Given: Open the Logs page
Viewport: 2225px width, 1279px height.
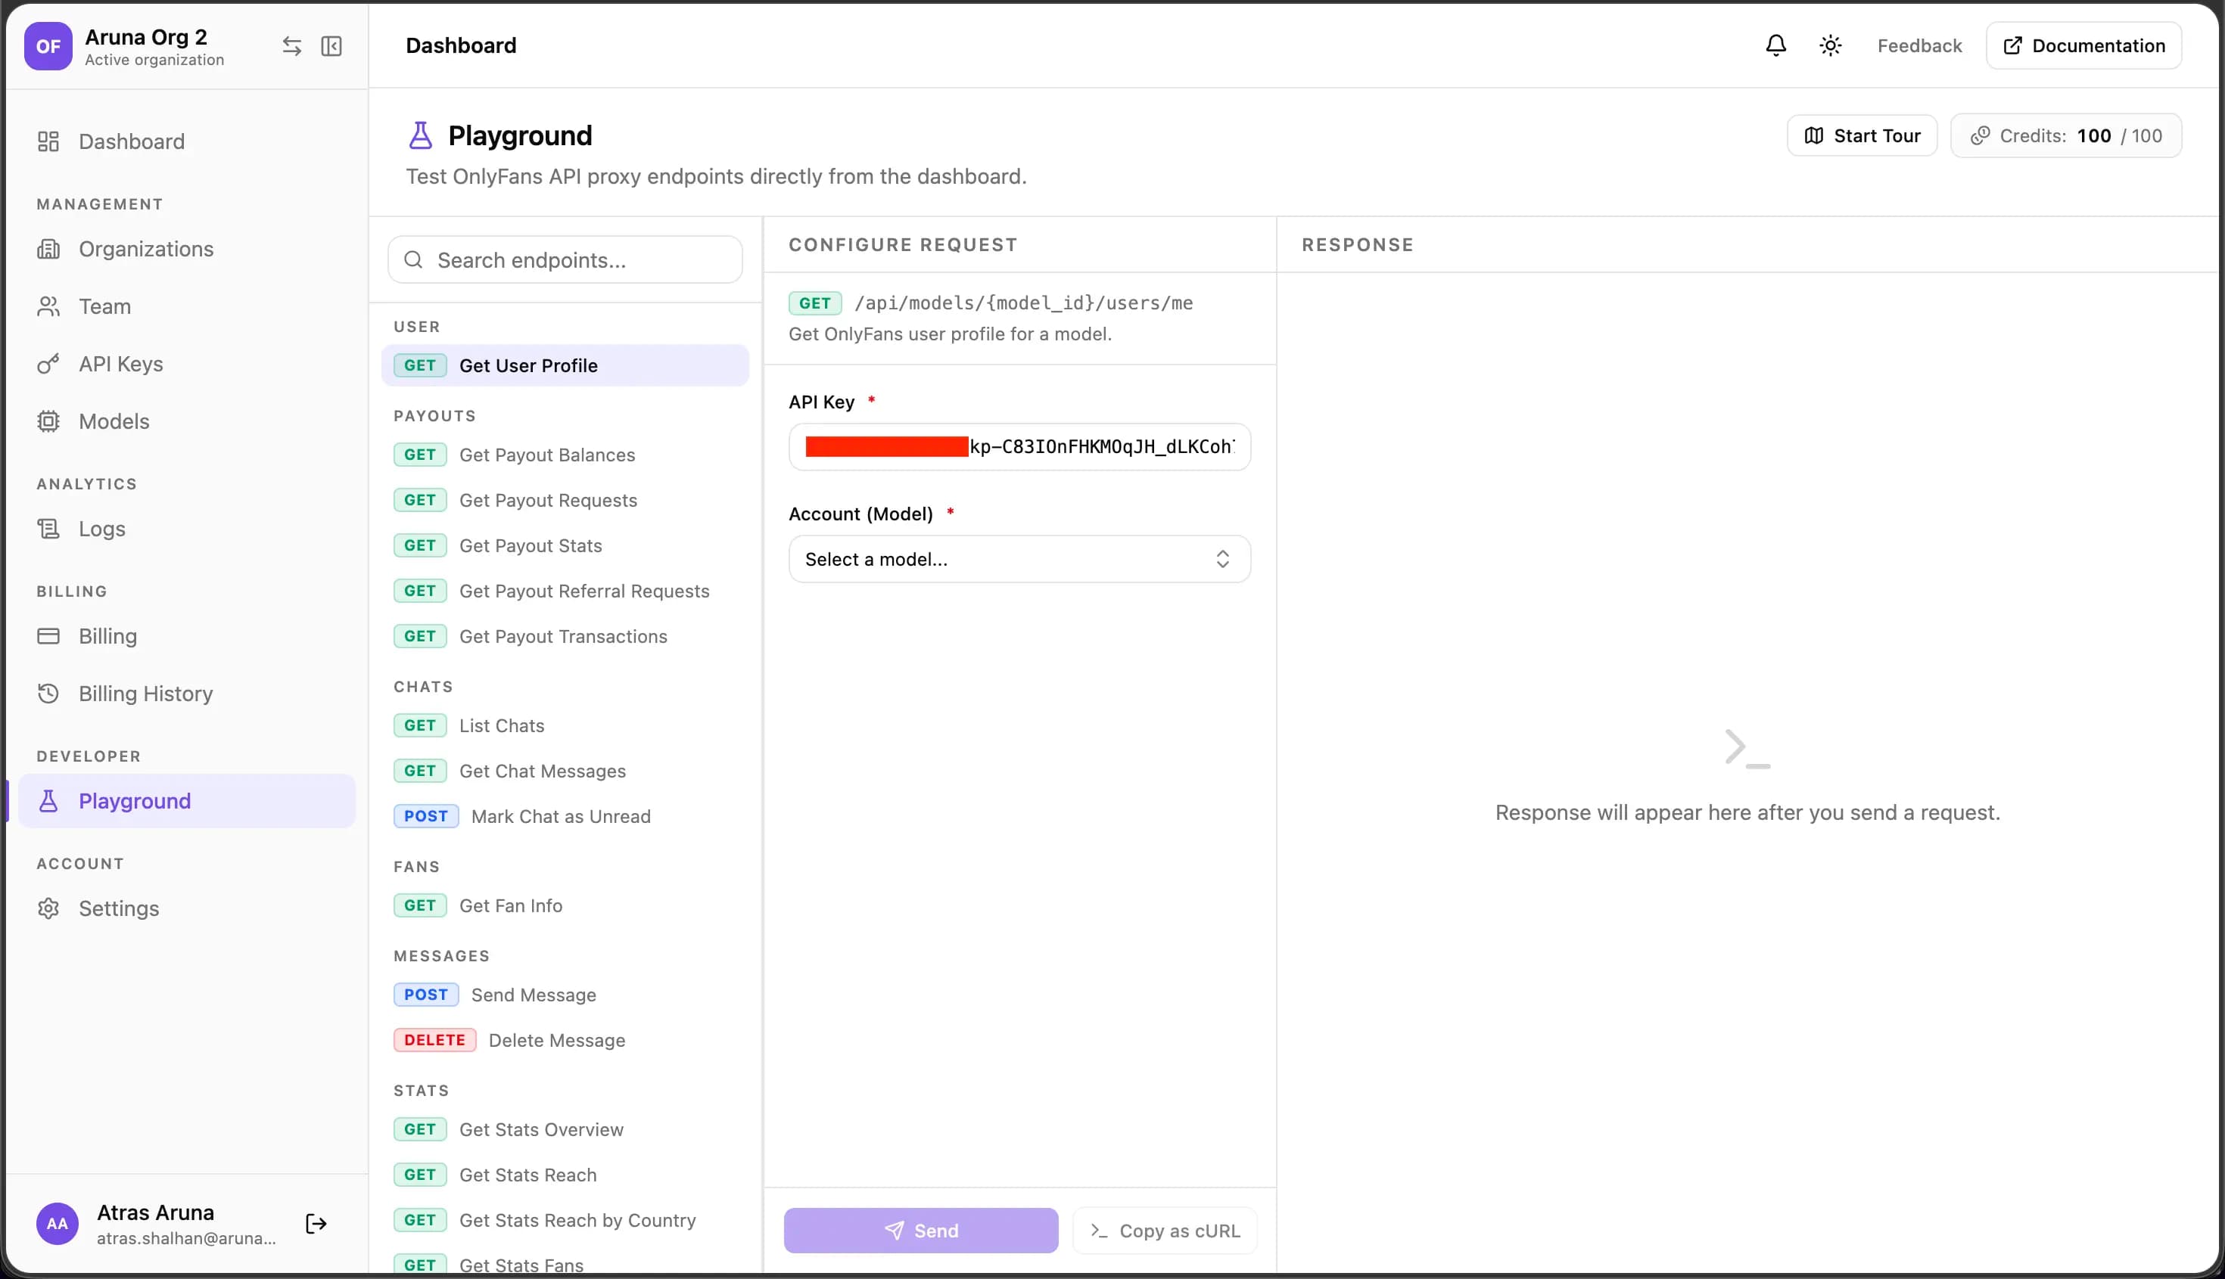Looking at the screenshot, I should pos(186,529).
